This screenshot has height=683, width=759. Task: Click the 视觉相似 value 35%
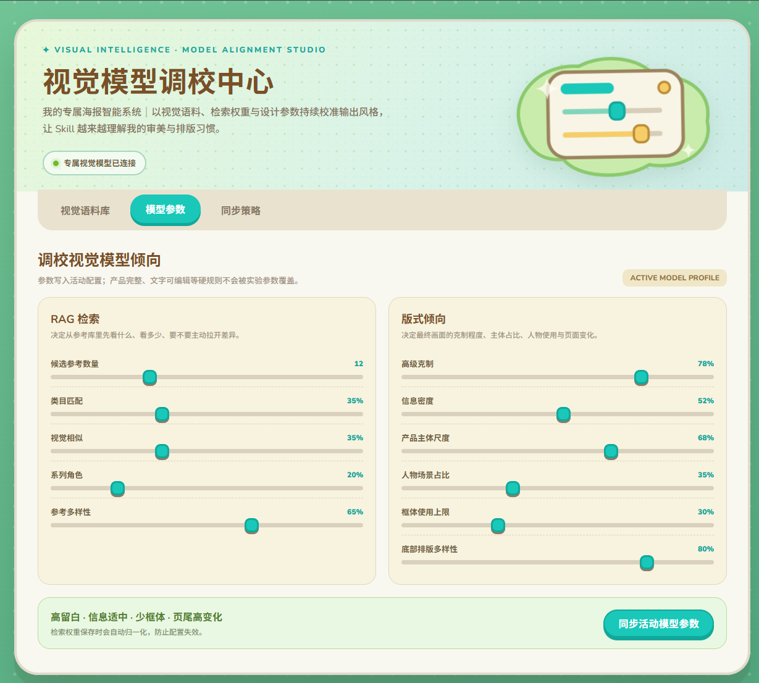355,438
